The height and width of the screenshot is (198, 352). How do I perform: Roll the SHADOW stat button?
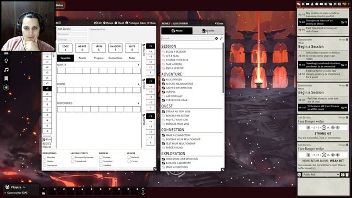tap(116, 48)
